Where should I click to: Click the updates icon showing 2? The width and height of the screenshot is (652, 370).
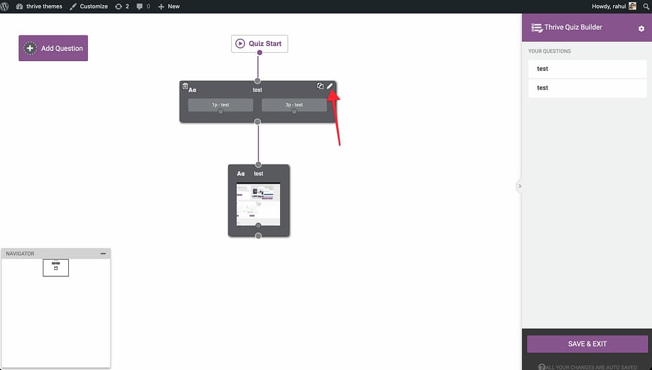click(122, 6)
